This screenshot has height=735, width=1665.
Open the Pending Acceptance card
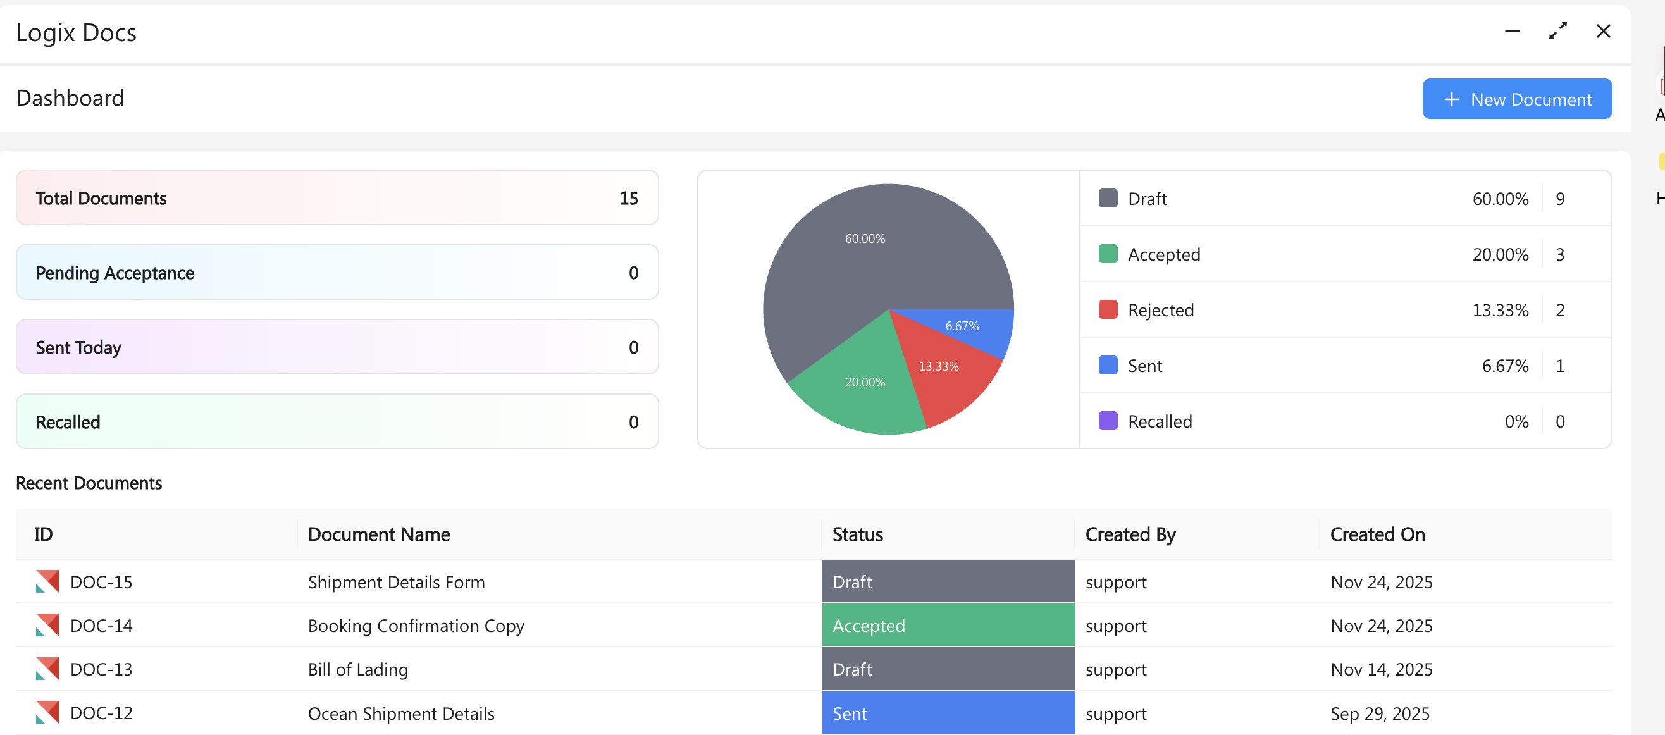(337, 272)
